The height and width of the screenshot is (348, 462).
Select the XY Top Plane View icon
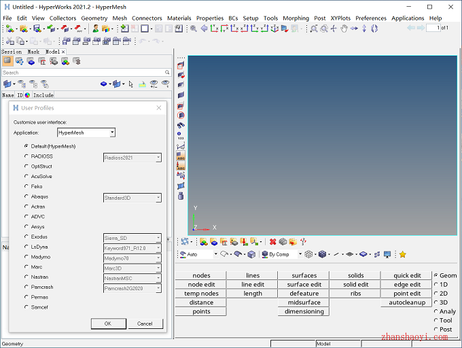click(x=214, y=29)
